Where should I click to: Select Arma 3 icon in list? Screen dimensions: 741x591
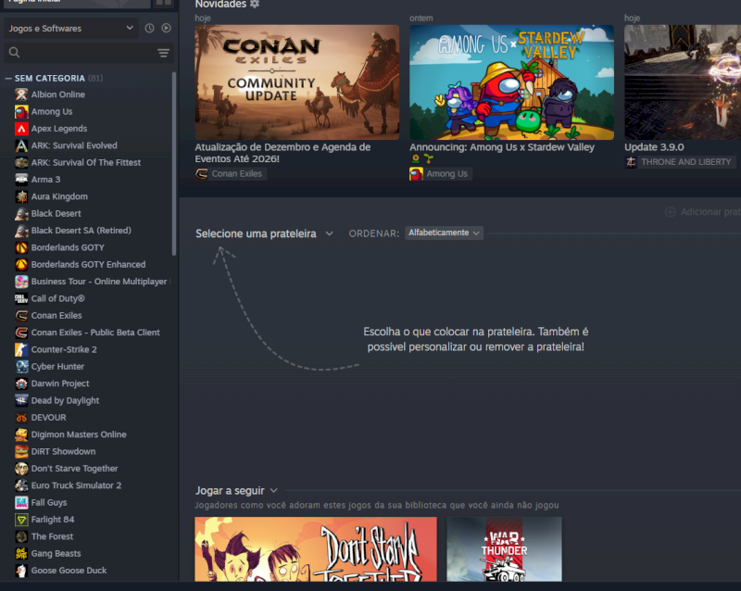(x=21, y=180)
